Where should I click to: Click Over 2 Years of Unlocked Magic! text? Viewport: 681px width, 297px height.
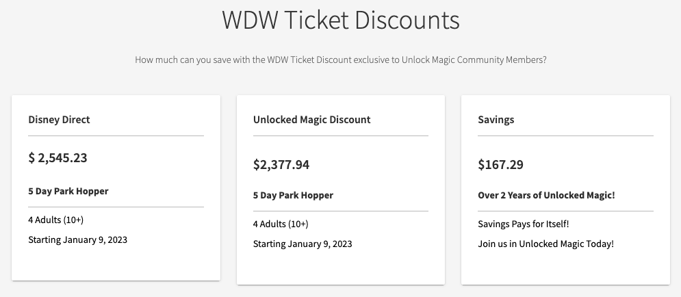click(546, 195)
